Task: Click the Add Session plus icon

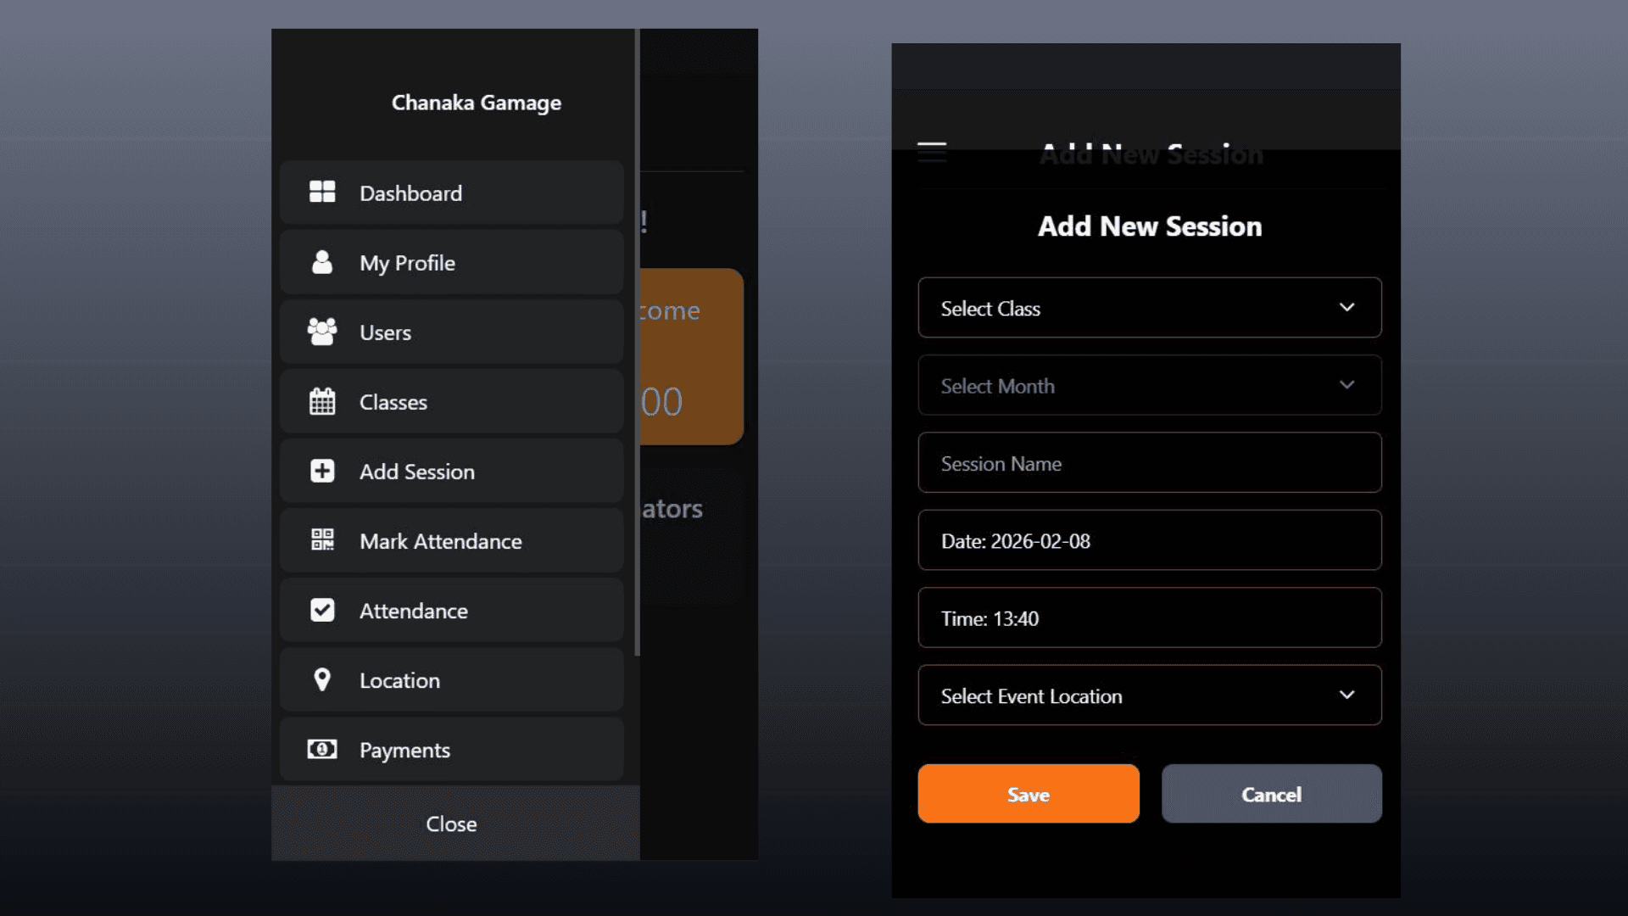Action: [322, 470]
